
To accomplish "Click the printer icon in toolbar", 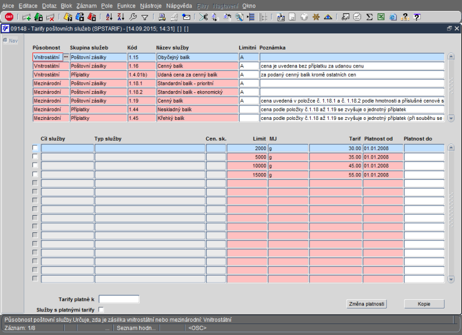I will pyautogui.click(x=162, y=17).
